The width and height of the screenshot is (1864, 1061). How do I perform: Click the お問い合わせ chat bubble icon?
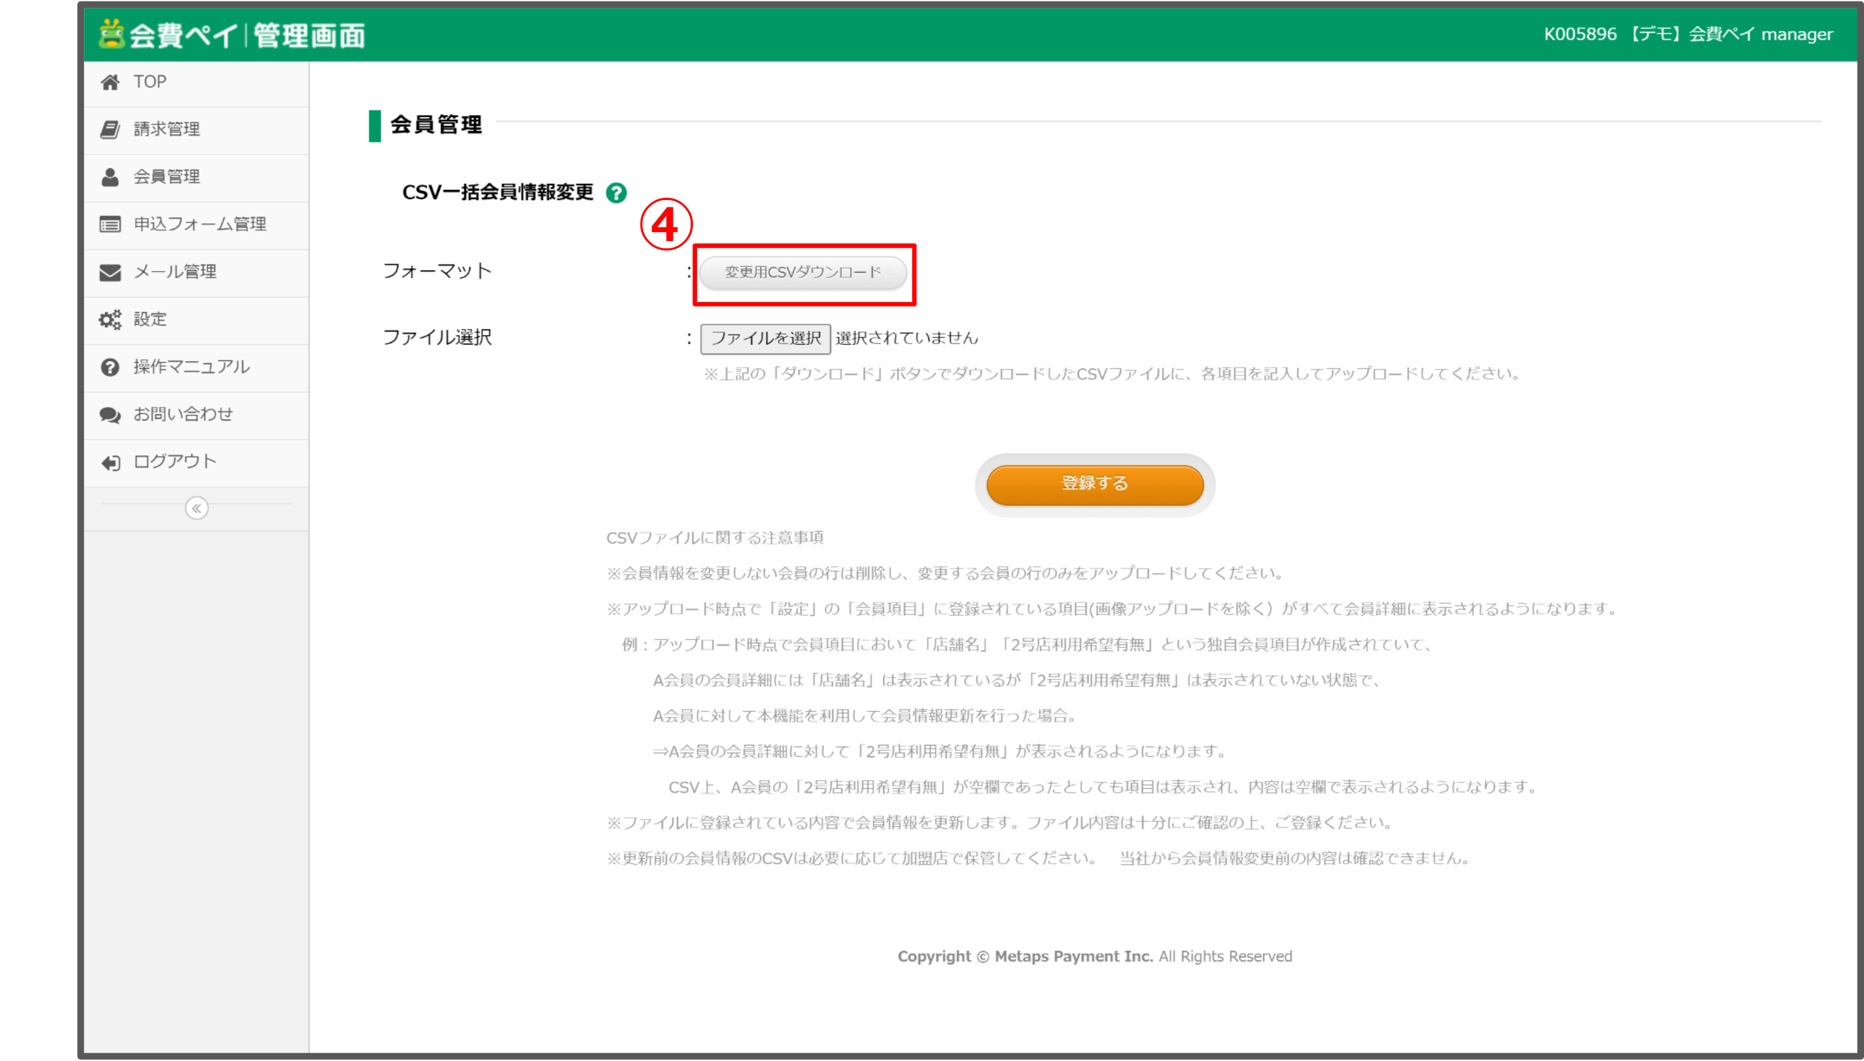[110, 414]
